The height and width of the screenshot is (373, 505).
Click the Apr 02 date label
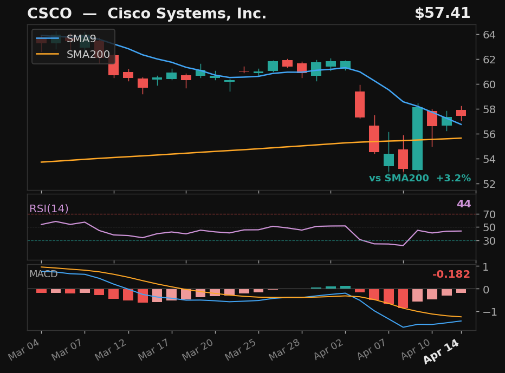(328, 349)
